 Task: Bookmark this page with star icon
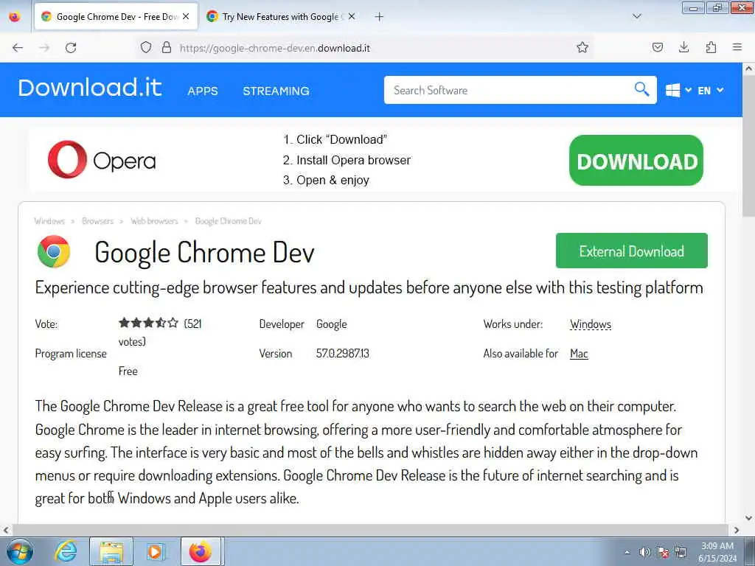(x=582, y=47)
